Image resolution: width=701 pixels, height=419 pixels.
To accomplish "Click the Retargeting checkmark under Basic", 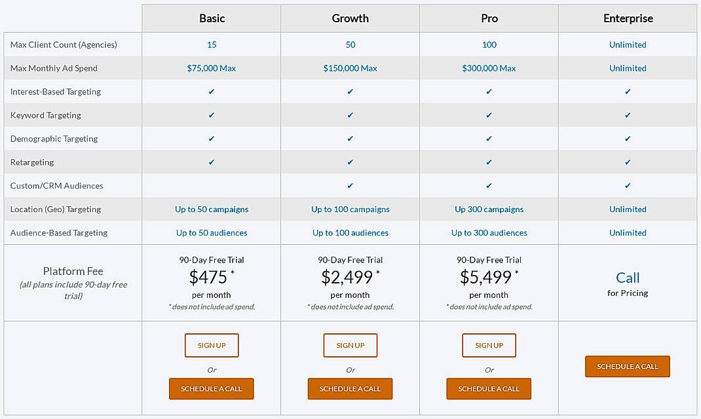I will coord(211,162).
